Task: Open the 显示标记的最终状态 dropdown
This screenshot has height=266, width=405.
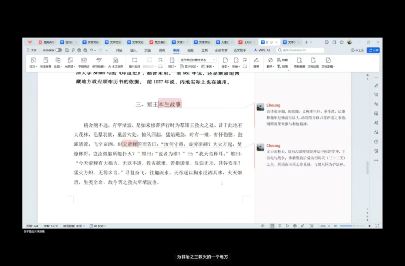Action: 198,60
